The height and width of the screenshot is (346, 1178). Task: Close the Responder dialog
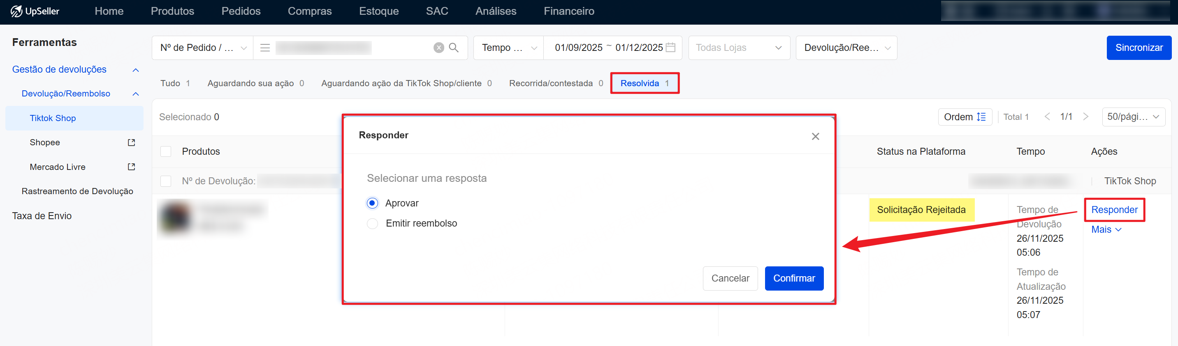[x=815, y=137]
